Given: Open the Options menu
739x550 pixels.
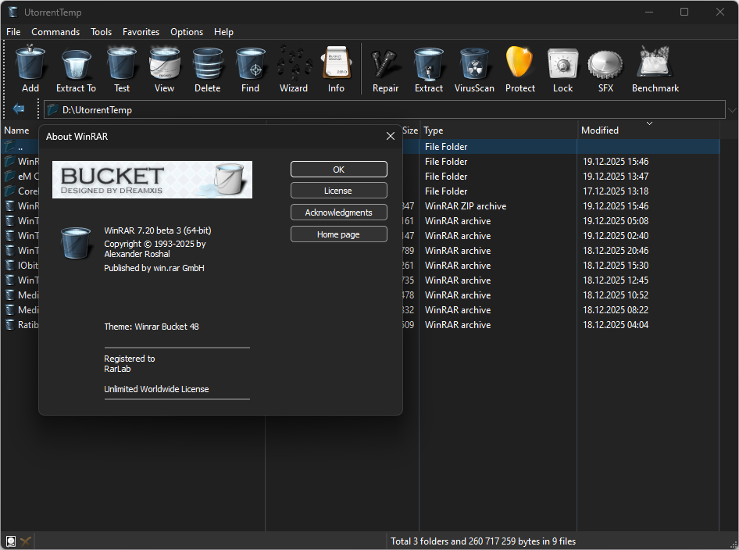Looking at the screenshot, I should pyautogui.click(x=187, y=32).
